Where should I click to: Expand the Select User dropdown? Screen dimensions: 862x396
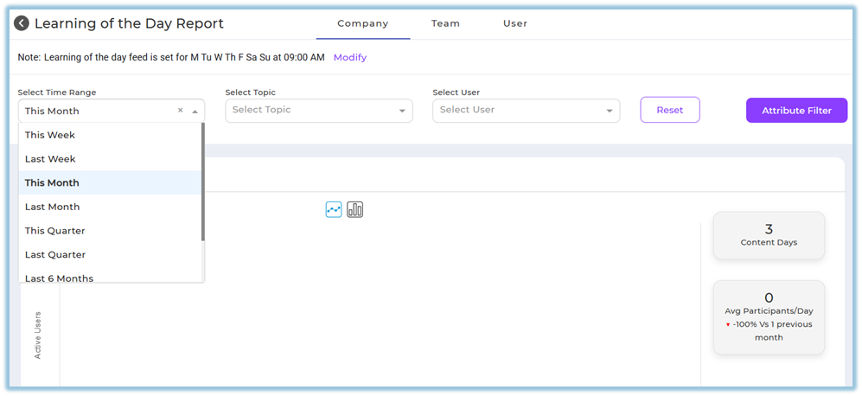pos(526,111)
